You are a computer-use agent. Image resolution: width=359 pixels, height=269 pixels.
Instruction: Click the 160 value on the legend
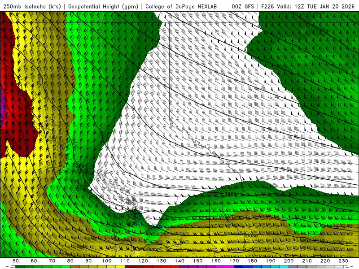pyautogui.click(x=216, y=261)
